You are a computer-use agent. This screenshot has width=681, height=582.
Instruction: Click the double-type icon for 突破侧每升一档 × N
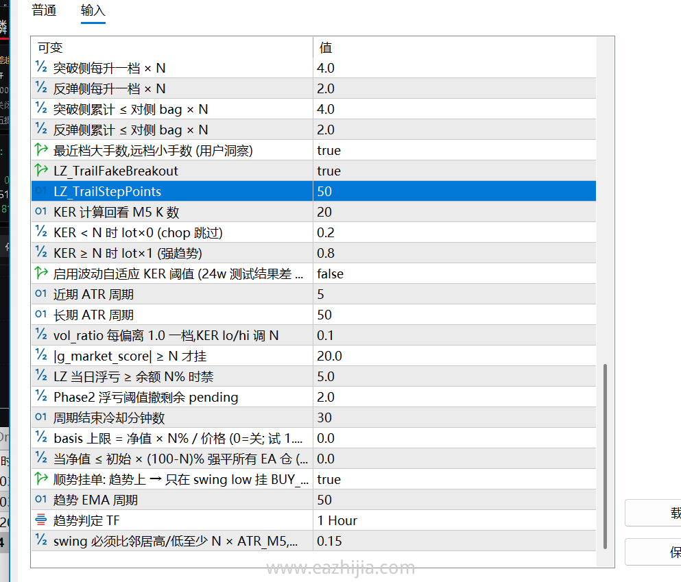pyautogui.click(x=41, y=68)
